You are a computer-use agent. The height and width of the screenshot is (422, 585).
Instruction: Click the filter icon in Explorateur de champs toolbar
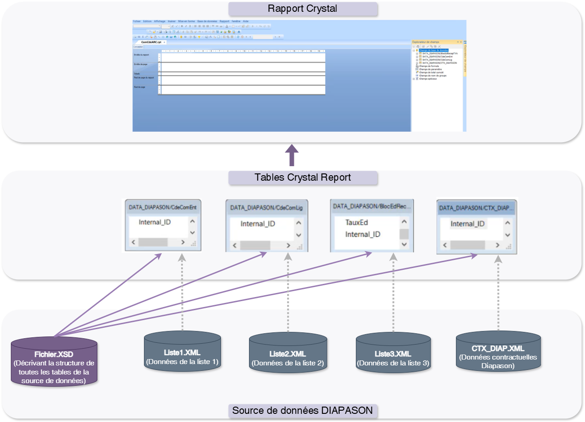[x=414, y=46]
